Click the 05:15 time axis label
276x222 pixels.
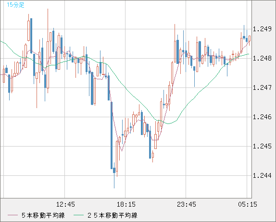pos(248,204)
